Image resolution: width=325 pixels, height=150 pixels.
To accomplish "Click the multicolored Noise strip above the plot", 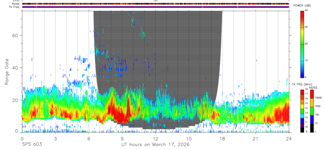I will tap(156, 4).
